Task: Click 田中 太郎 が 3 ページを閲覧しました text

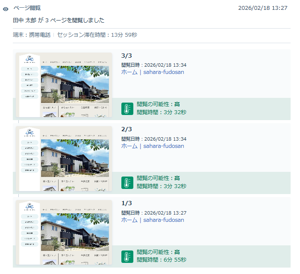Action: pyautogui.click(x=59, y=20)
